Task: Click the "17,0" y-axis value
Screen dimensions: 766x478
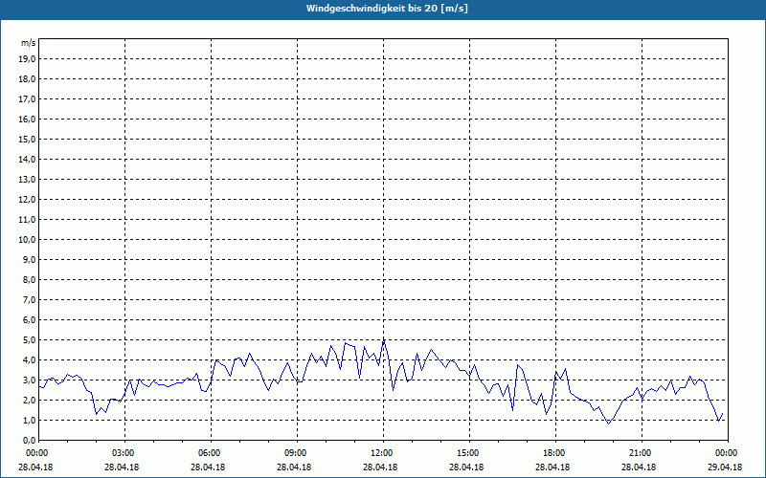Action: [x=27, y=99]
